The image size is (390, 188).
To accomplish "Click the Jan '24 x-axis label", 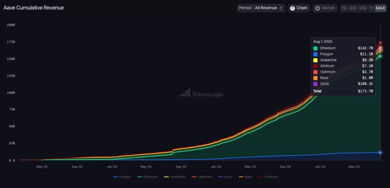I will (x=216, y=167).
